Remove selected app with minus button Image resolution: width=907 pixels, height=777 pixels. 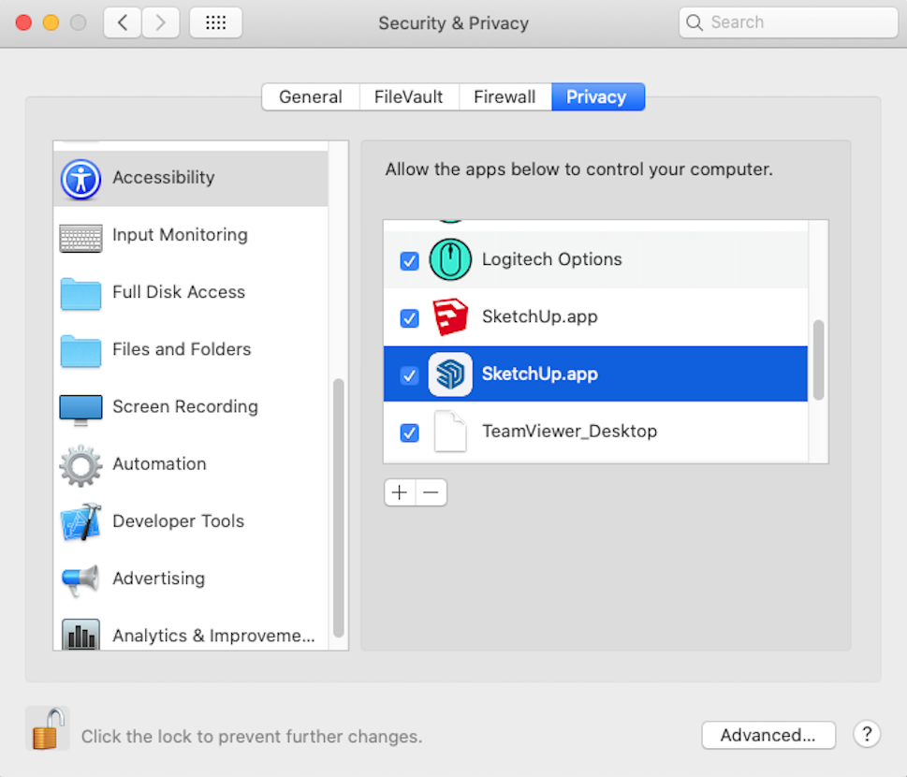pyautogui.click(x=431, y=492)
